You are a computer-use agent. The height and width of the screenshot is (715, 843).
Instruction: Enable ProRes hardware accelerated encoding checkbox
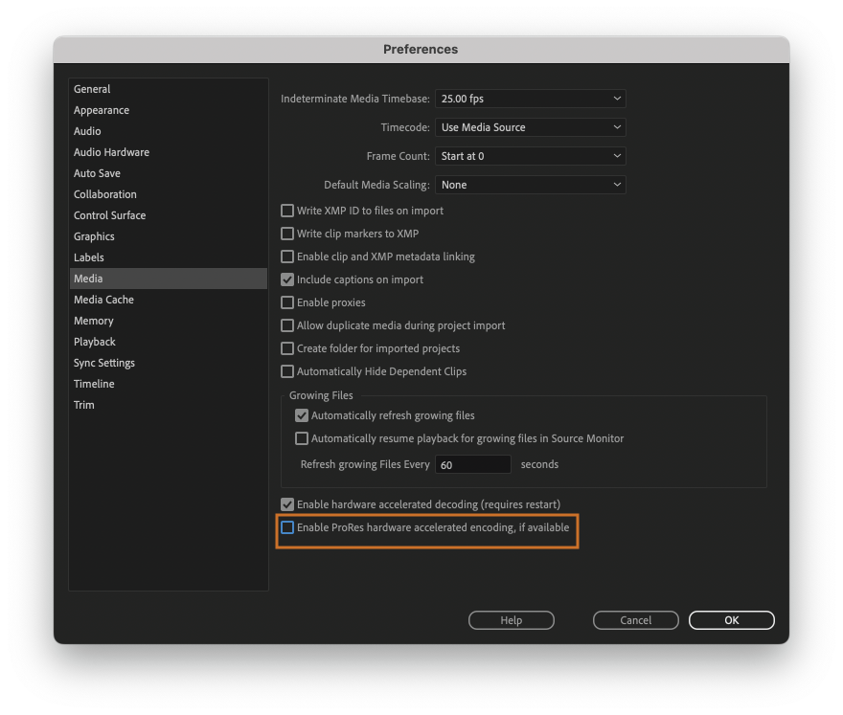pos(287,527)
